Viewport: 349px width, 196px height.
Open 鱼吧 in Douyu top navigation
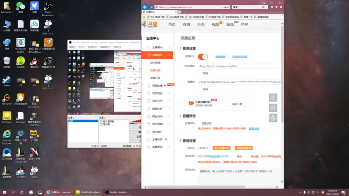click(244, 24)
